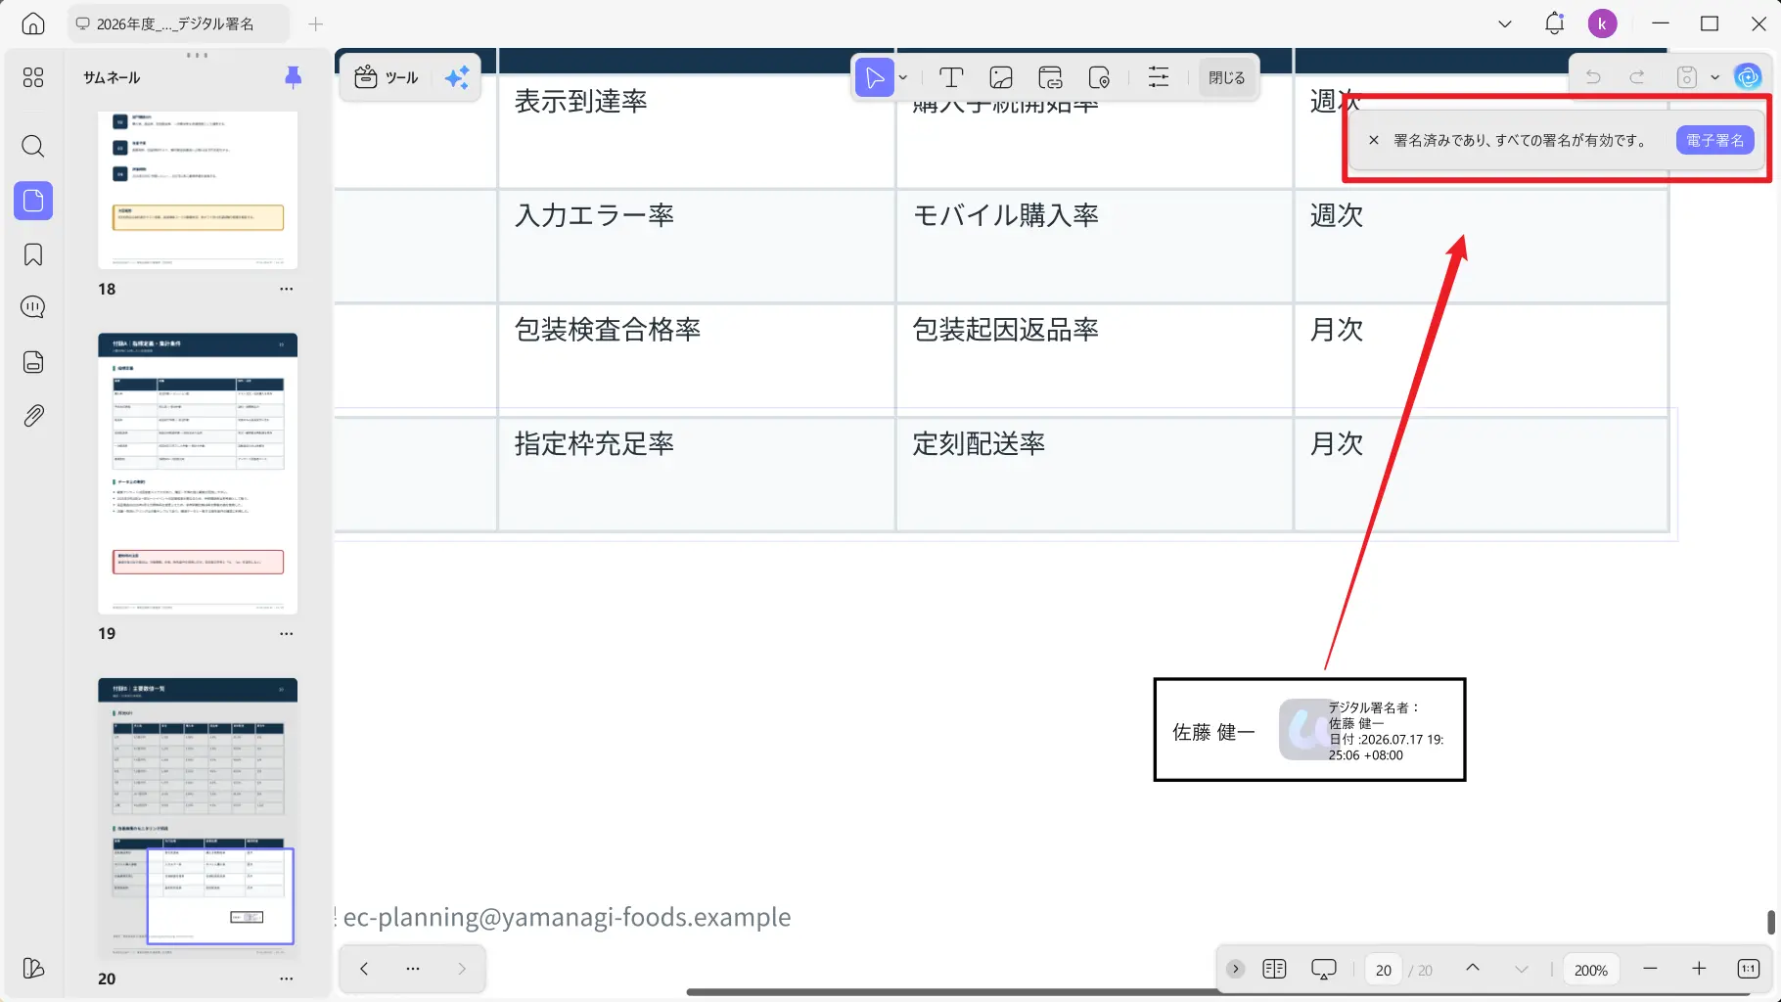Open page 20 thumbnail
Viewport: 1781px width, 1002px height.
tap(198, 818)
